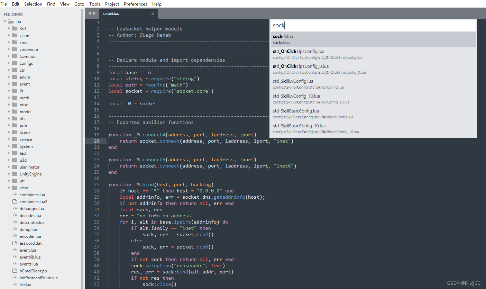Expand the ctrl folder arrow

coord(9,70)
